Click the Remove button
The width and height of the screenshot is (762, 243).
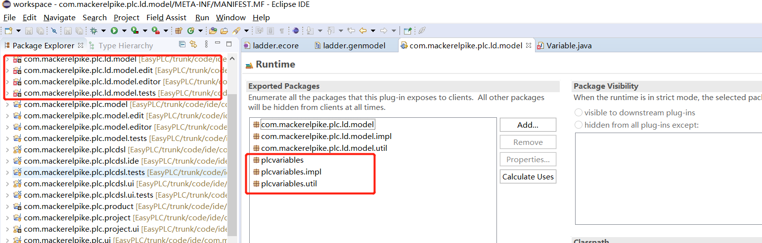528,142
